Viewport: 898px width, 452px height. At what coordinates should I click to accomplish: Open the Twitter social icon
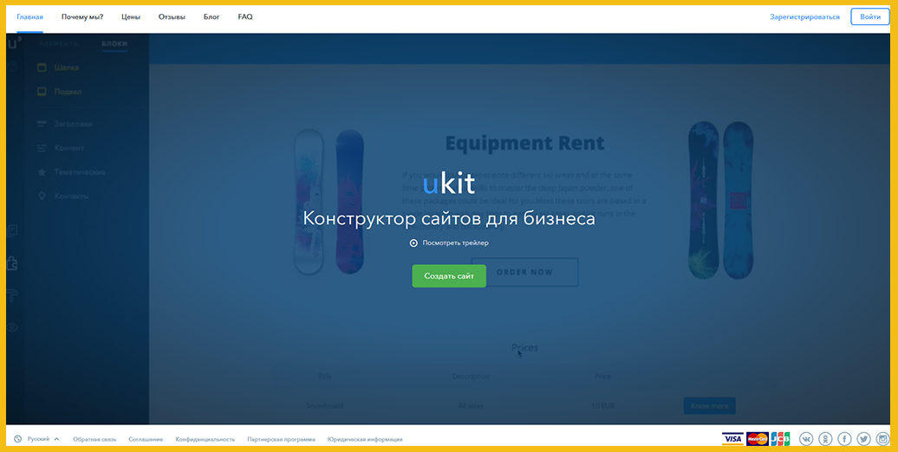pos(864,439)
